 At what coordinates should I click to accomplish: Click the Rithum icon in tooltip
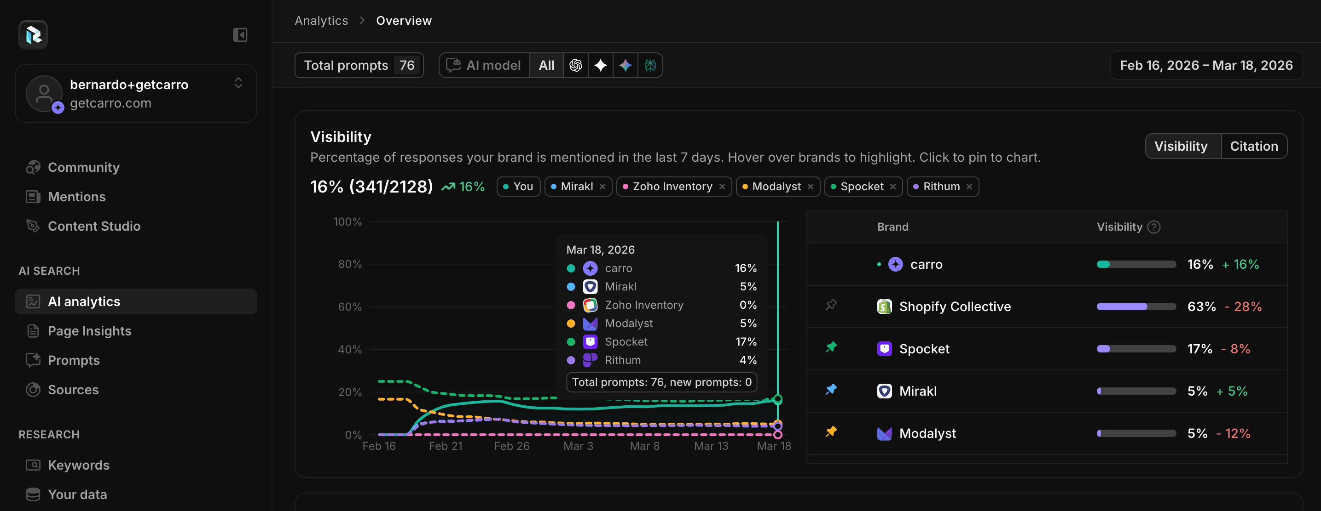(x=590, y=360)
